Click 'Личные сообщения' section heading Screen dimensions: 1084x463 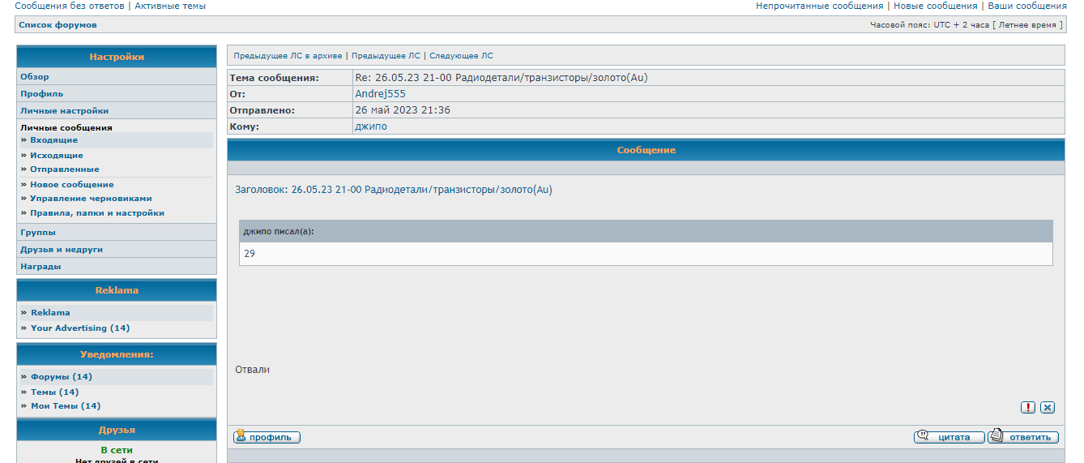(66, 127)
